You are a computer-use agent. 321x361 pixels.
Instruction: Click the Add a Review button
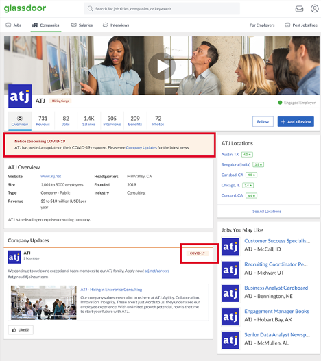tap(296, 121)
